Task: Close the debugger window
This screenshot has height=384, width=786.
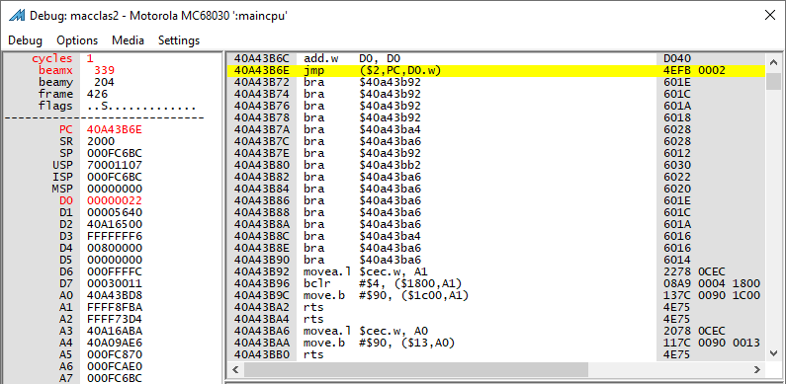Action: point(770,15)
